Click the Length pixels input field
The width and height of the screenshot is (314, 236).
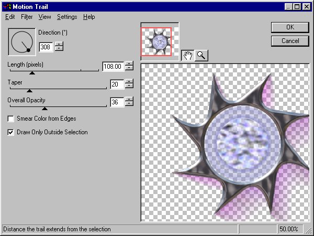point(113,67)
